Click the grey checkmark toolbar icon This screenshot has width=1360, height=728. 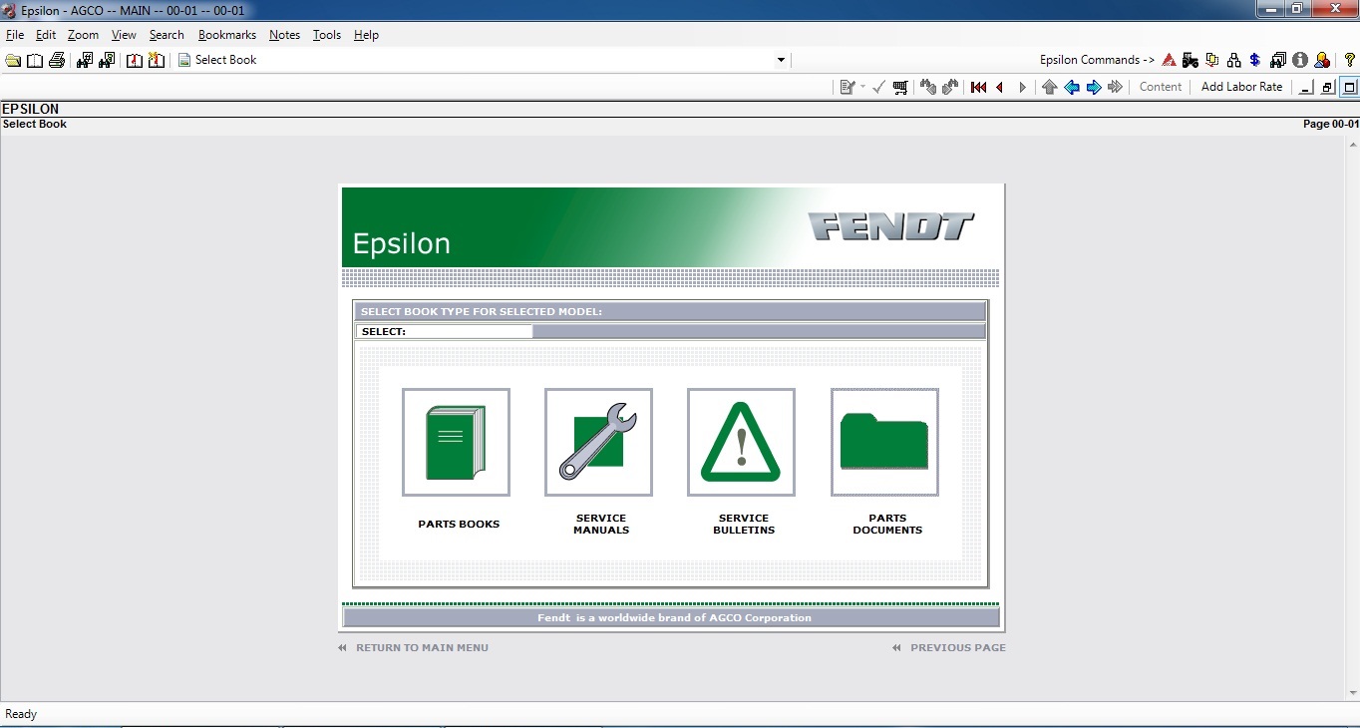tap(878, 87)
